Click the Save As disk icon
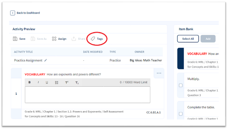 (33, 39)
